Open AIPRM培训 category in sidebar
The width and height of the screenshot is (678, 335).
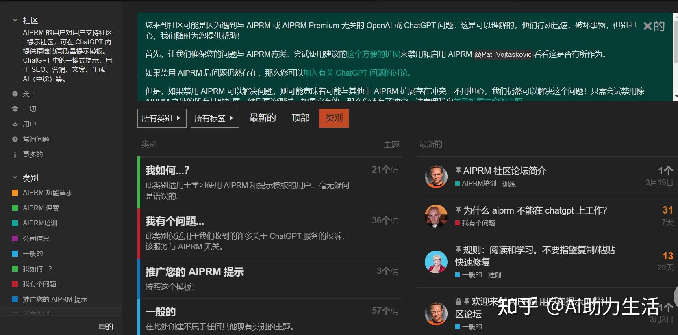[40, 223]
